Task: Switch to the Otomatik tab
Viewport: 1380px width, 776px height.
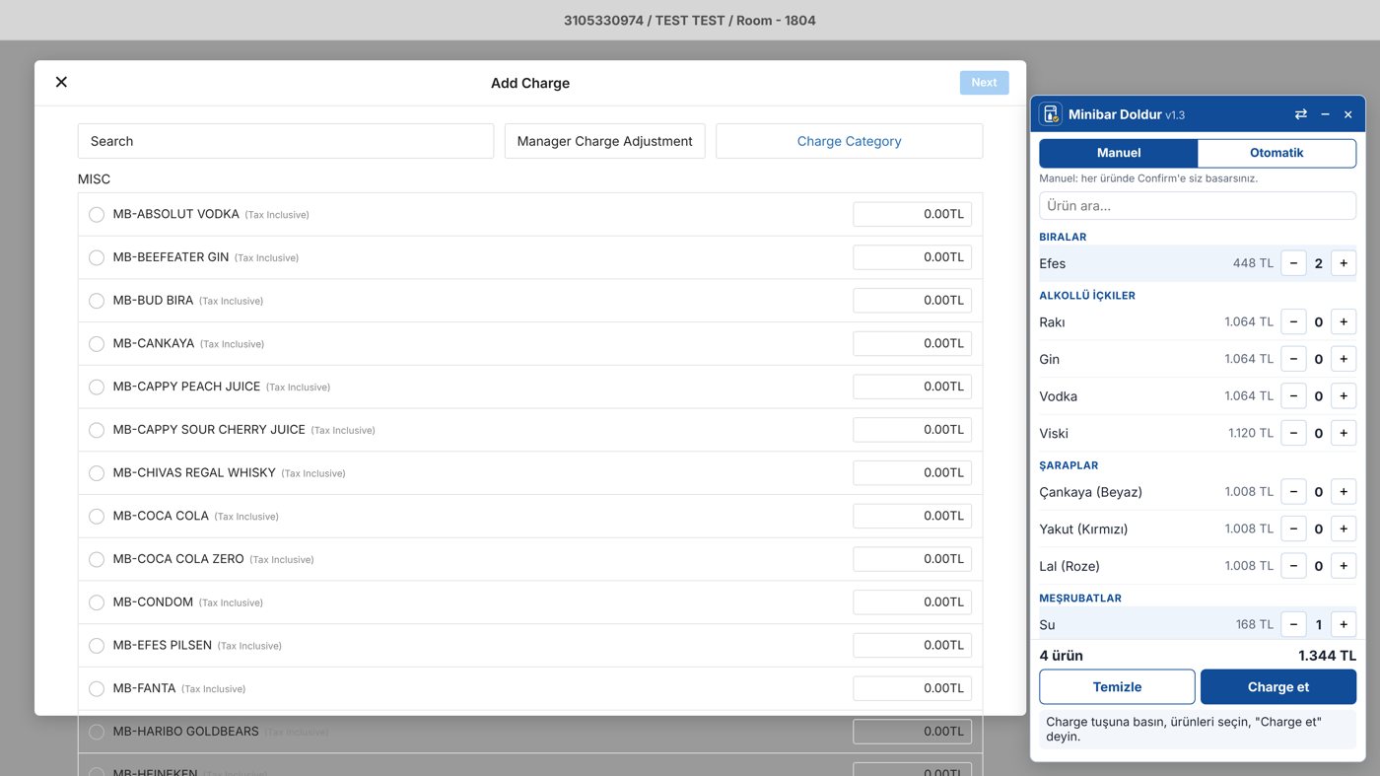Action: coord(1276,153)
